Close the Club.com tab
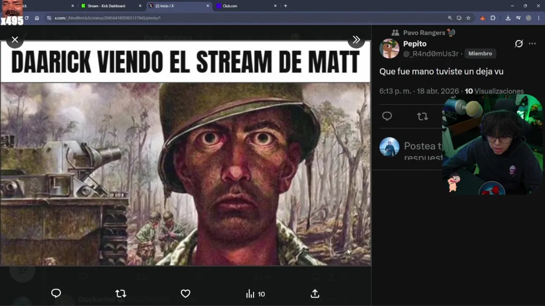The width and height of the screenshot is (545, 306). click(x=275, y=6)
